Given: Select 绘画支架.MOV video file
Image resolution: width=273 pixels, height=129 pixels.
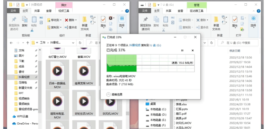Looking at the screenshot, I should (84, 73).
